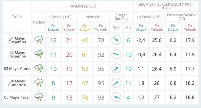Click the Rüzgar (km/sa) column header
The height and width of the screenshot is (108, 201).
point(121,17)
